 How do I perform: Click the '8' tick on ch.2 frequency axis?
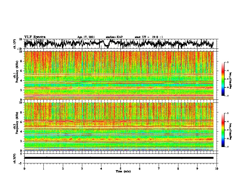click(x=22, y=112)
